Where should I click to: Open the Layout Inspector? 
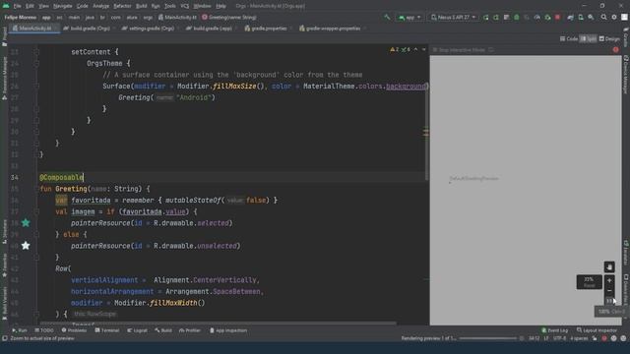tap(597, 330)
